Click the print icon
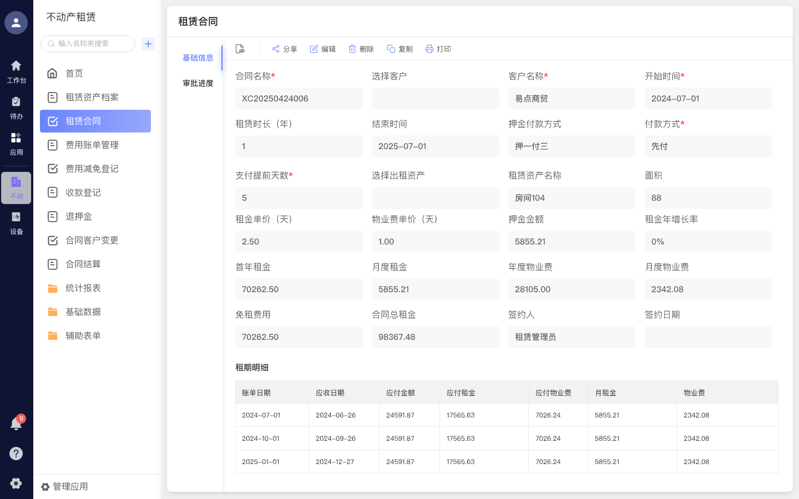Viewport: 799px width, 499px height. (x=429, y=49)
